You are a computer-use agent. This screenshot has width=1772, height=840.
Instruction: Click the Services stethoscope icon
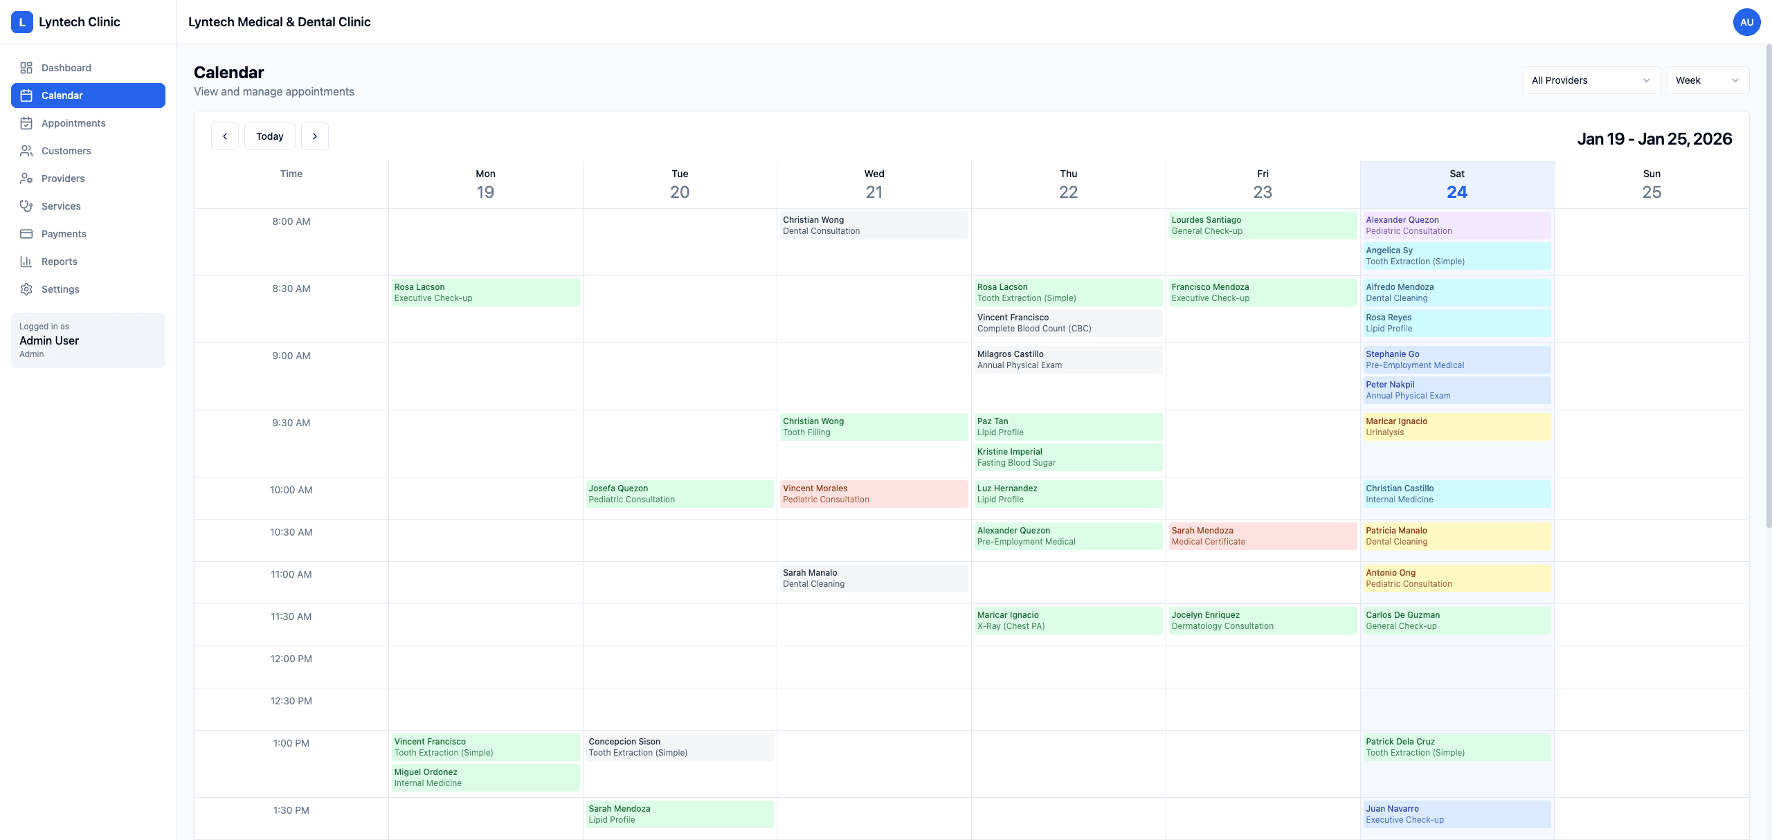pos(26,206)
